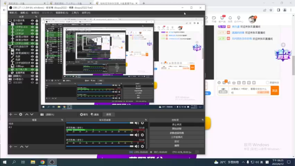Adjust the 麥克風/輸入音效 1 volume slider
Screen dimensions: 295x166
[x=100, y=135]
